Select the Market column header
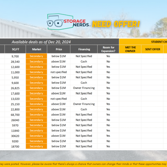Image resolution: width=167 pixels, height=167 pixels. (x=36, y=49)
